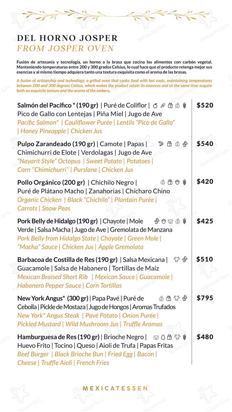Click the acorn nut icon in Pollo Orgánico row

177,182
